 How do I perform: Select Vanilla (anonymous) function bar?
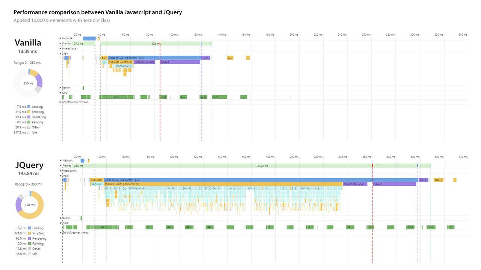coord(123,66)
